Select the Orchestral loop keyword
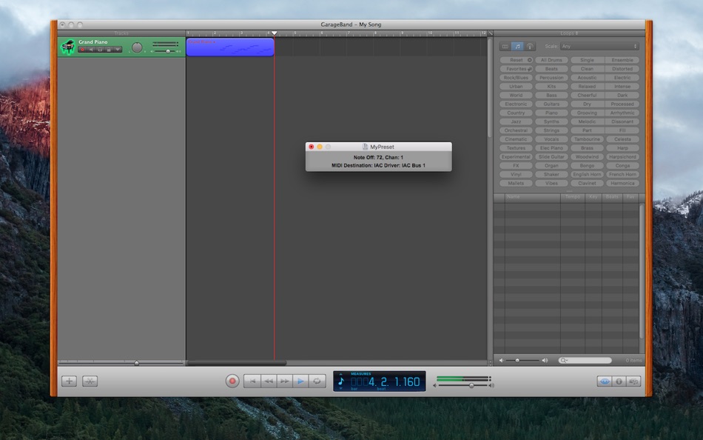The image size is (703, 440). (x=516, y=130)
